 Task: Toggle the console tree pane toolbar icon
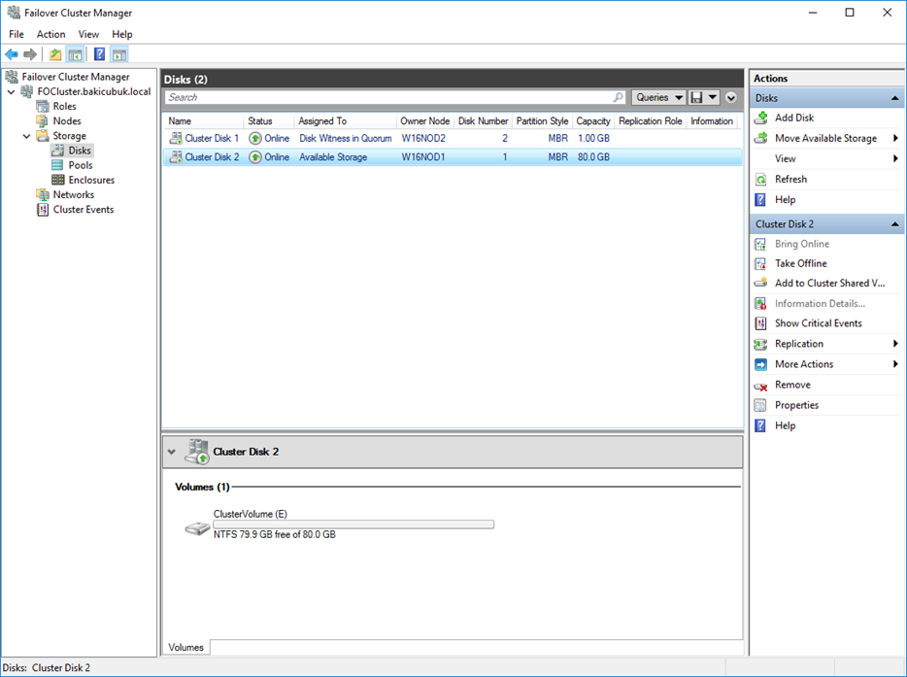75,54
